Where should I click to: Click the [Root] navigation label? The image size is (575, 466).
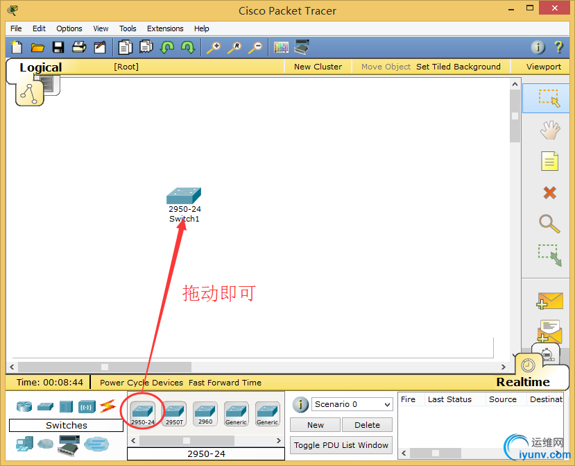coord(126,67)
